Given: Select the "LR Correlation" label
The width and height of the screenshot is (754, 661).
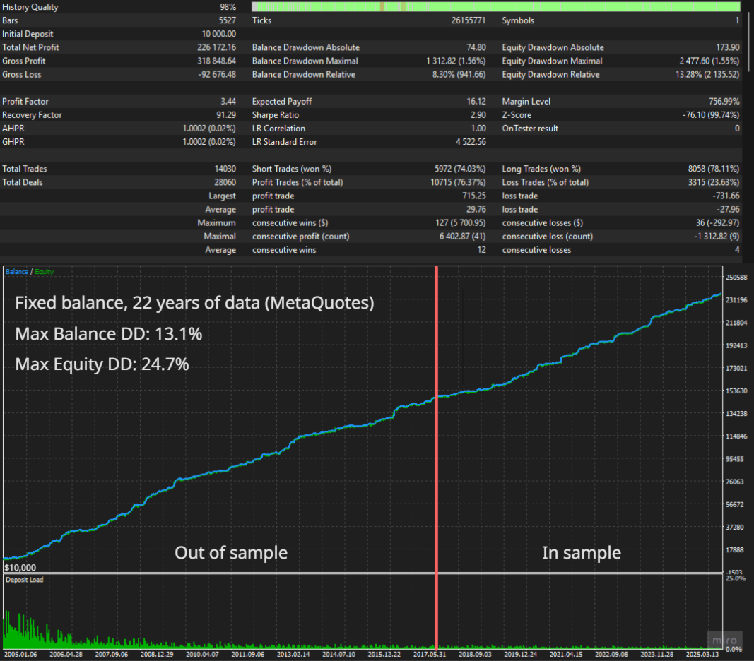Looking at the screenshot, I should coord(278,129).
